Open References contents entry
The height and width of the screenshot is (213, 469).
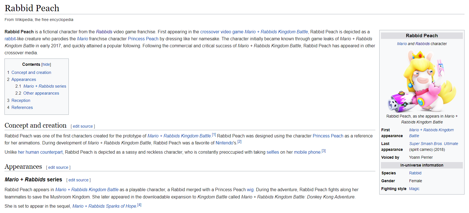pos(22,107)
